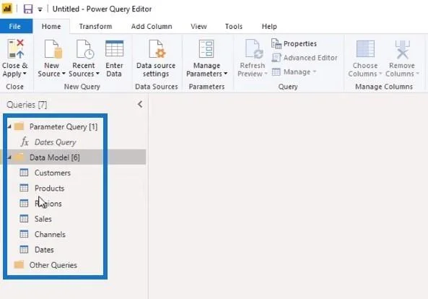Screen dimensions: 428x299
Task: Select the Dates Query function
Action: 55,142
